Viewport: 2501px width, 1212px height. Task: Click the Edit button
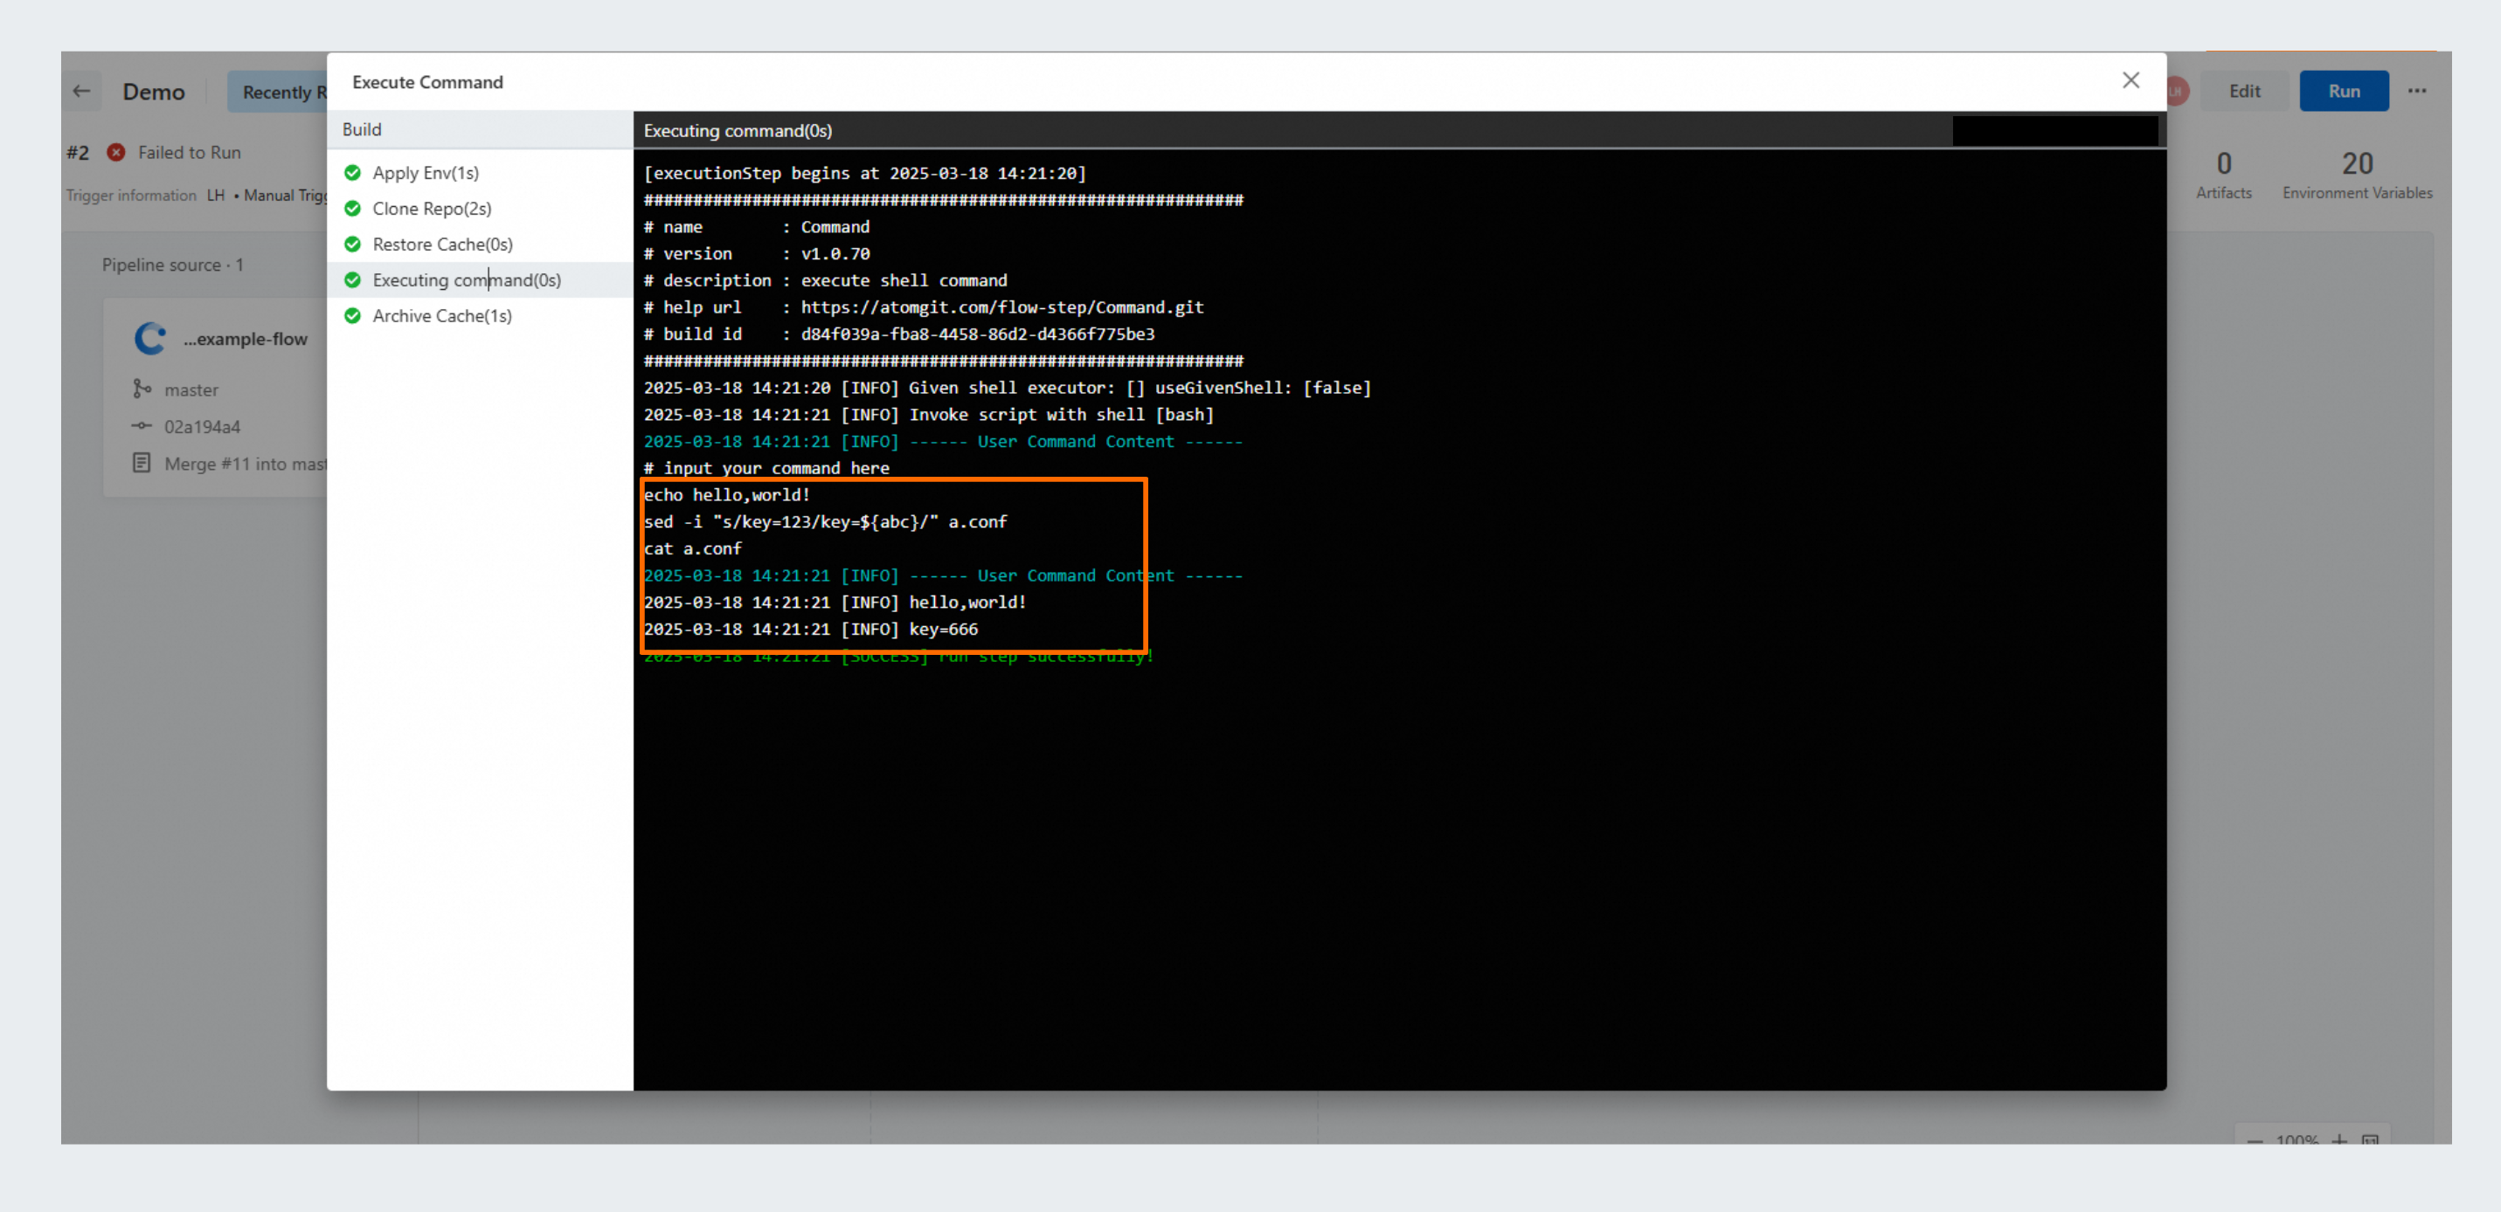click(x=2244, y=91)
